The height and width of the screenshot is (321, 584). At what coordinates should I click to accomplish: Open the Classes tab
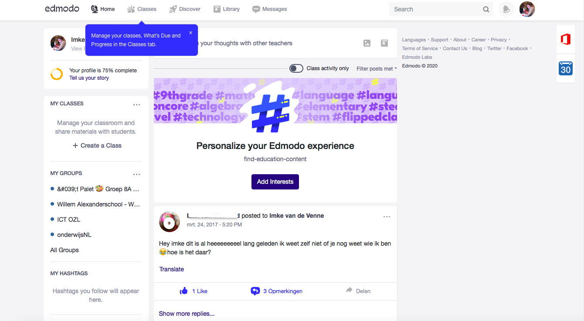142,9
